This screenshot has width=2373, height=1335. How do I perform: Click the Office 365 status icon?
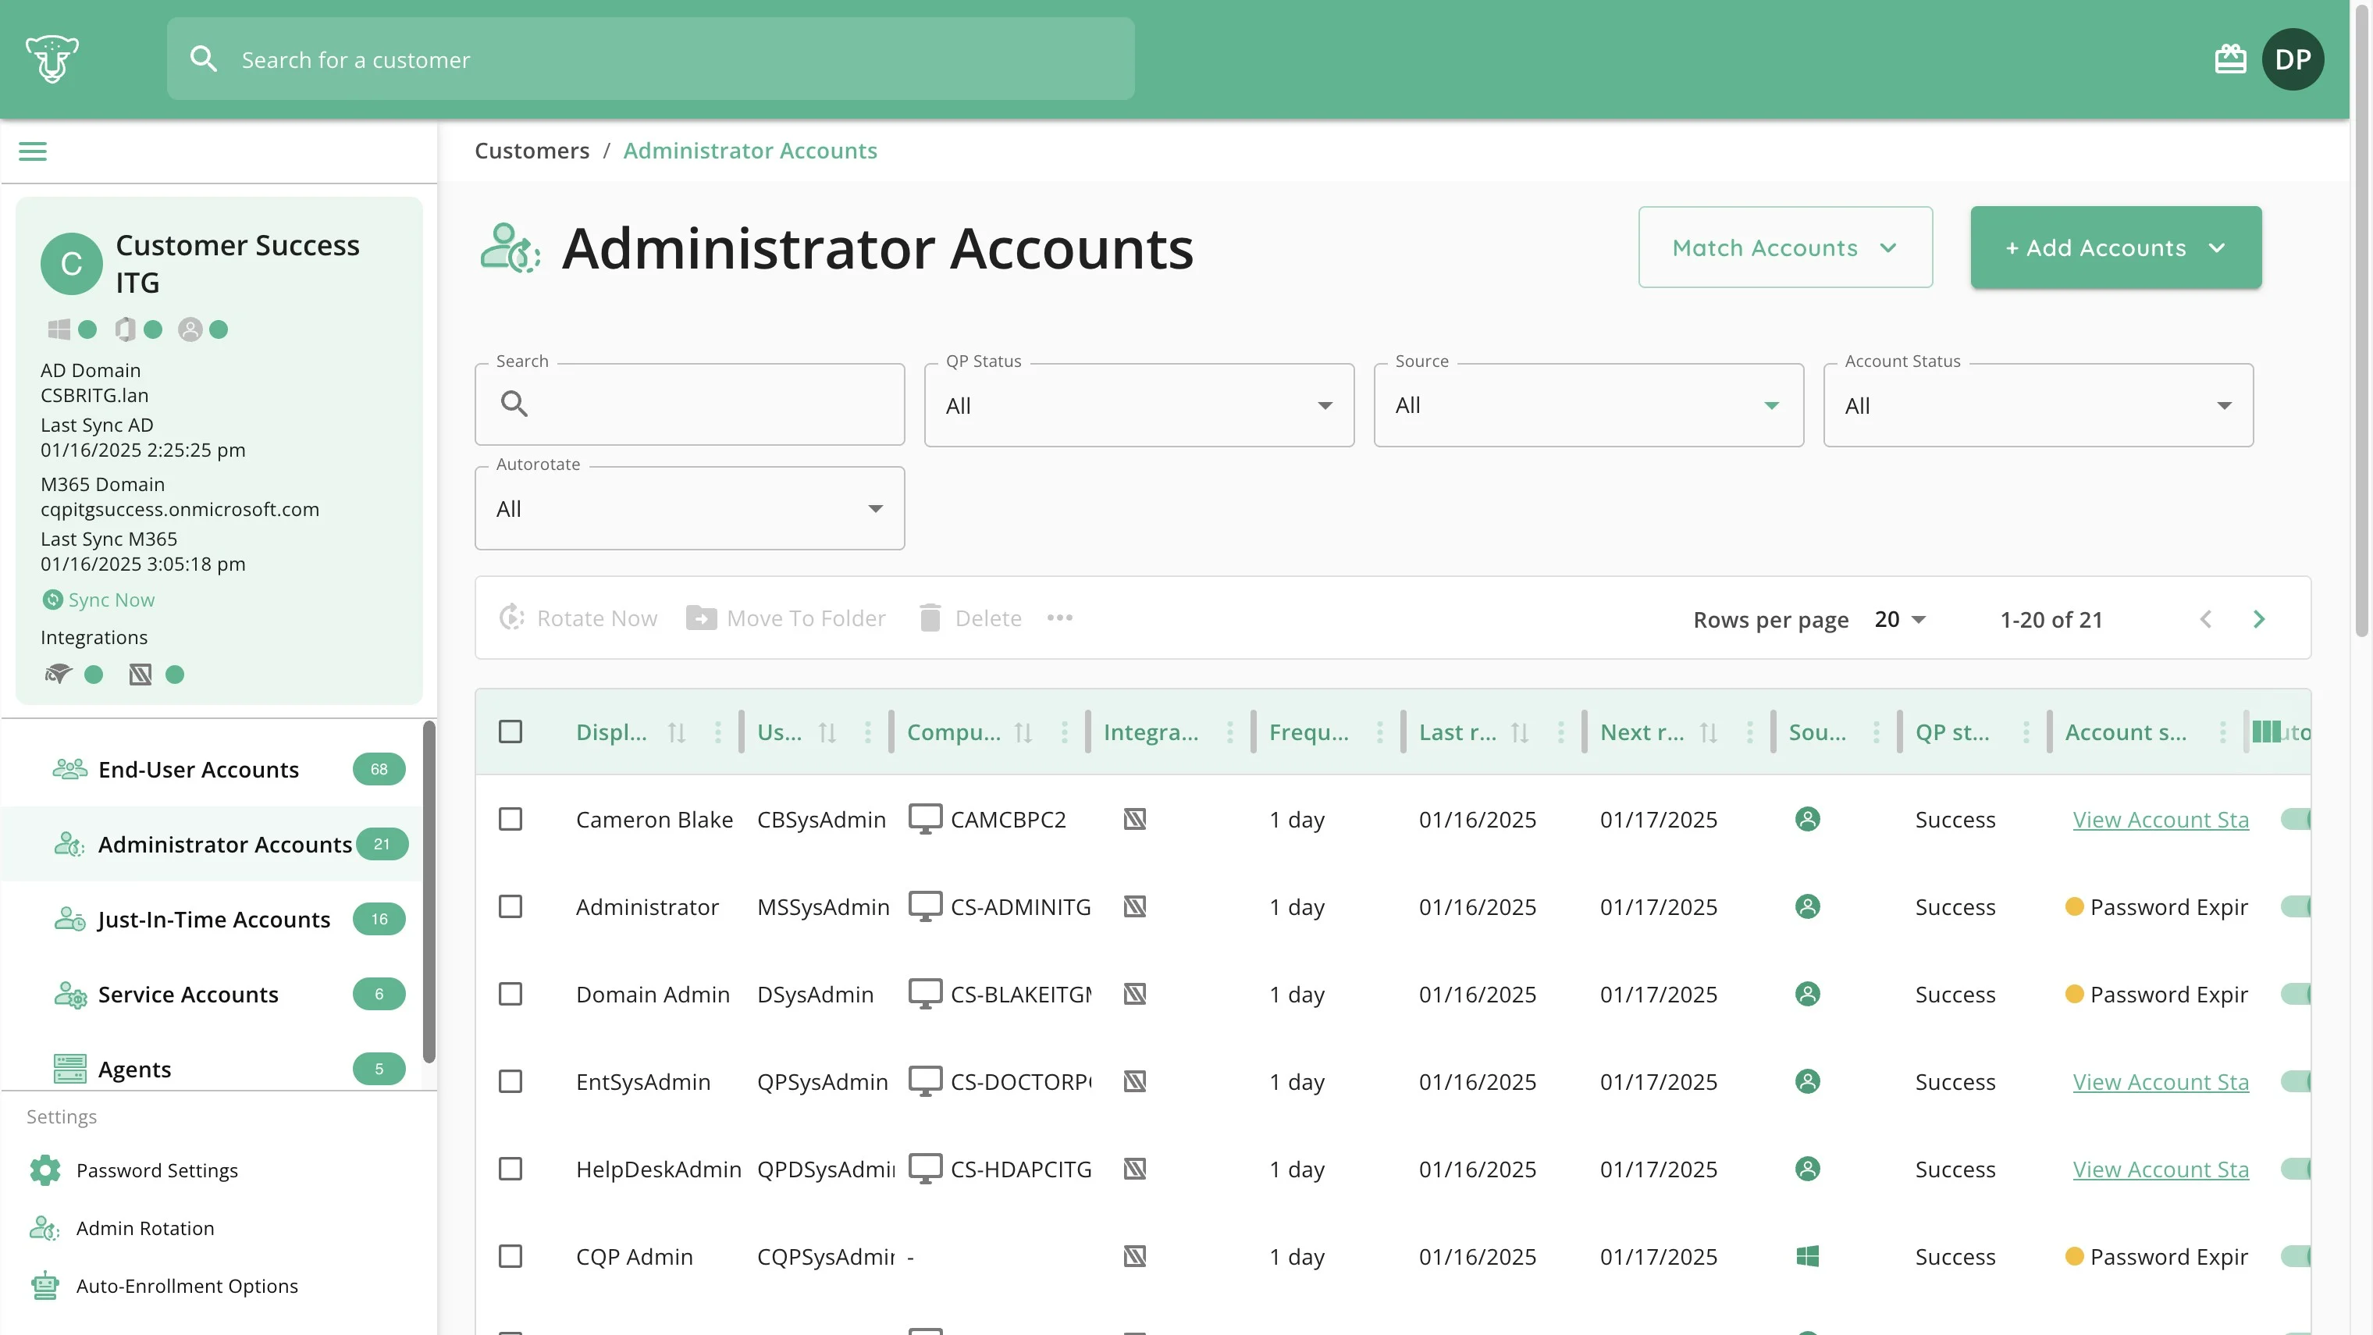(x=125, y=329)
